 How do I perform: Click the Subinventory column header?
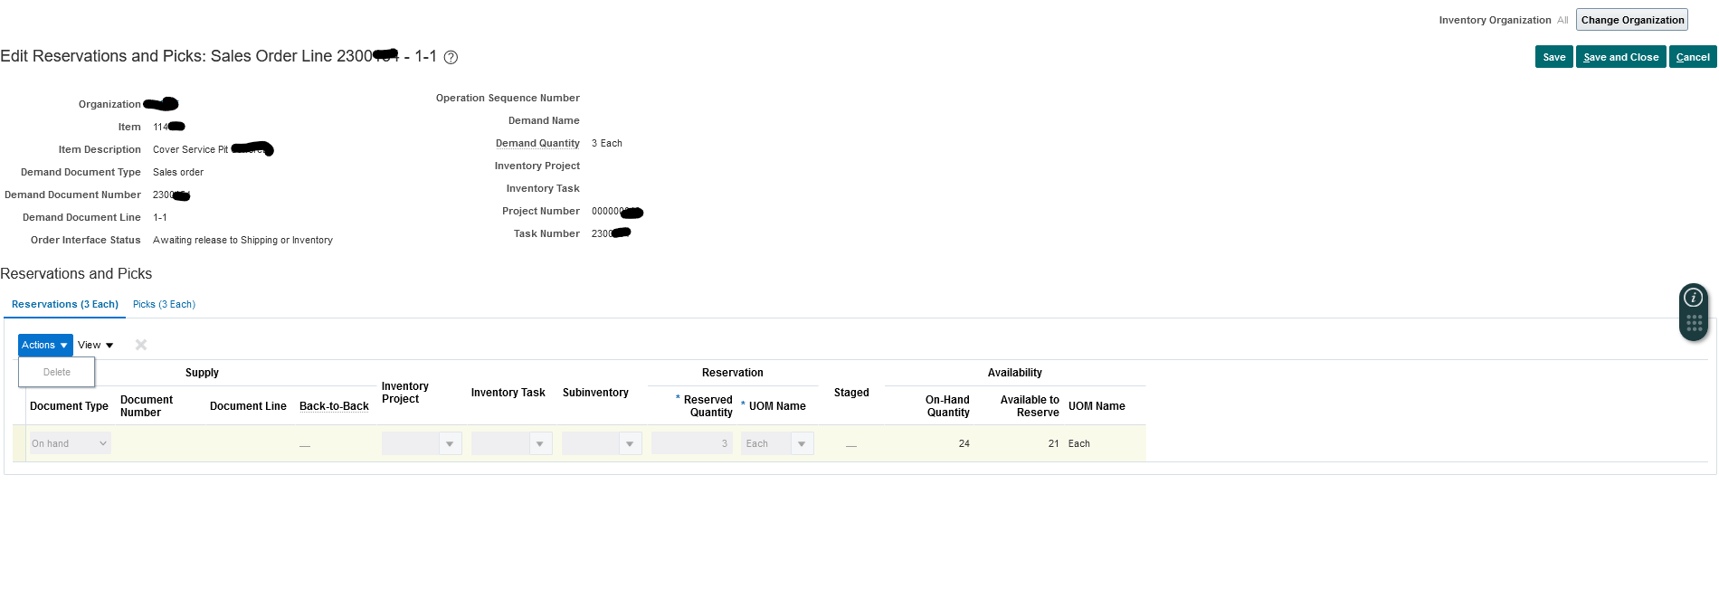pyautogui.click(x=595, y=393)
